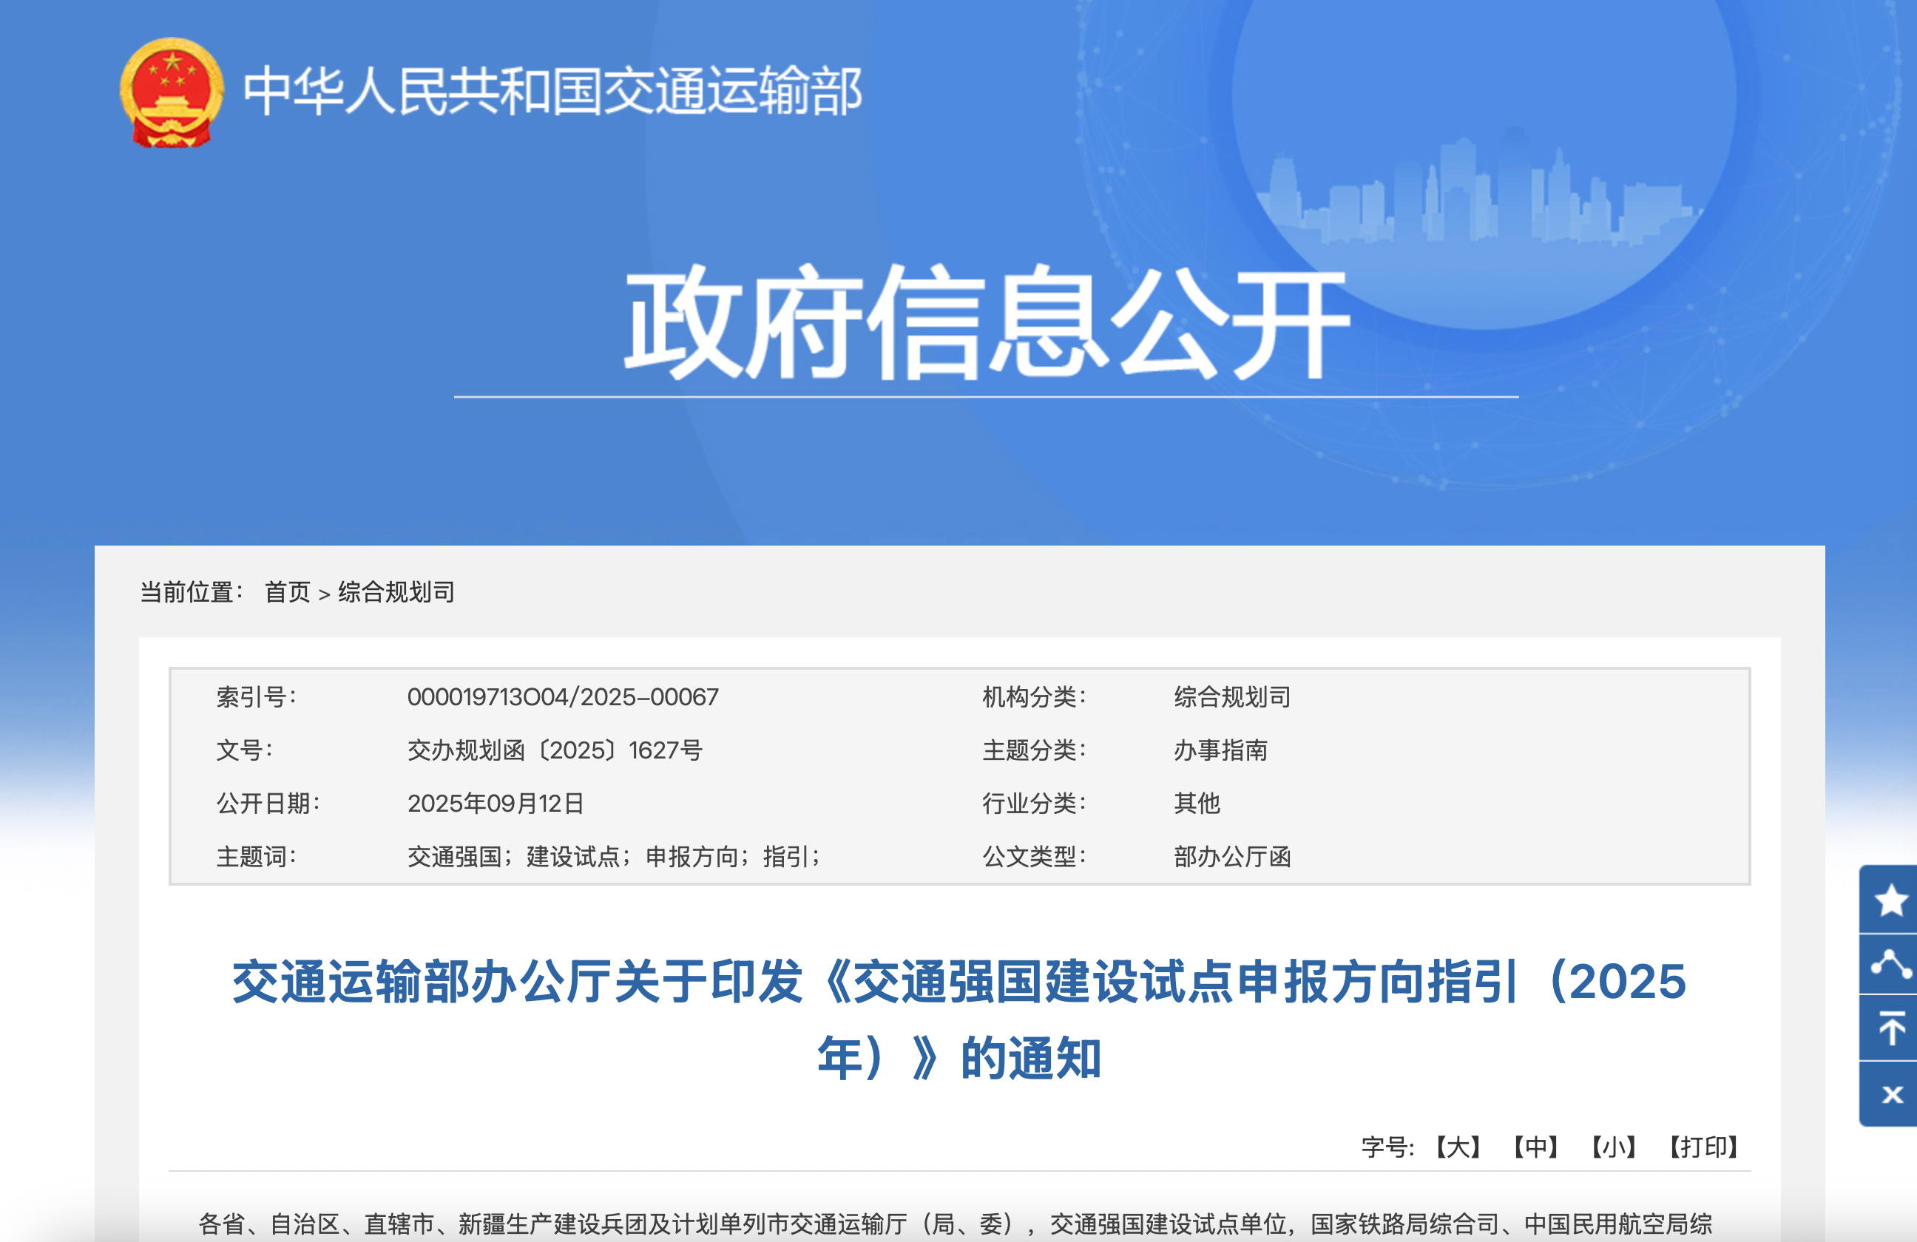
Task: Click the 办事指南 subject classification value
Action: [1220, 750]
